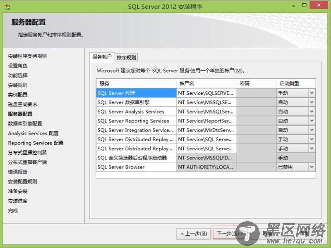Select the SQL Server Reporting Services row
This screenshot has width=331, height=248.
point(137,120)
